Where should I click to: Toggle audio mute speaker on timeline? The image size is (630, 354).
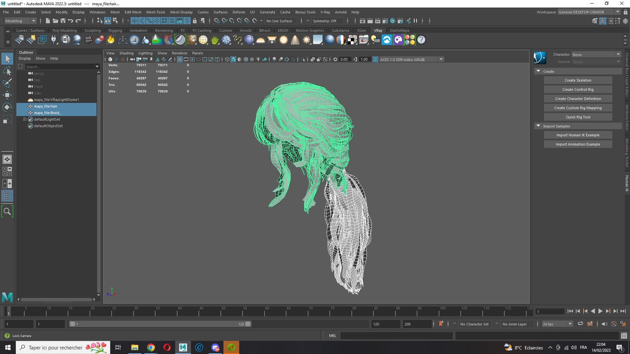604,324
